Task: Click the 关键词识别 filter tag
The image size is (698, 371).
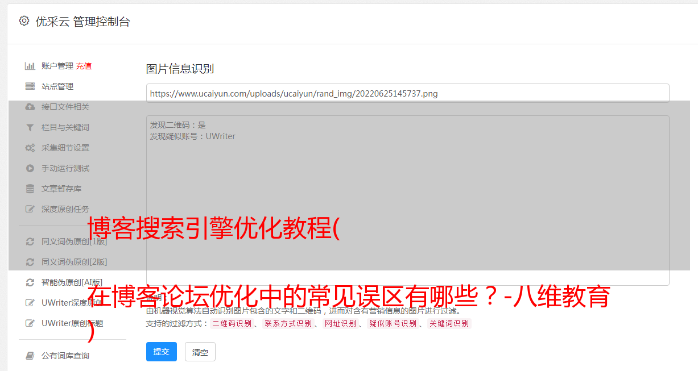Action: click(449, 324)
